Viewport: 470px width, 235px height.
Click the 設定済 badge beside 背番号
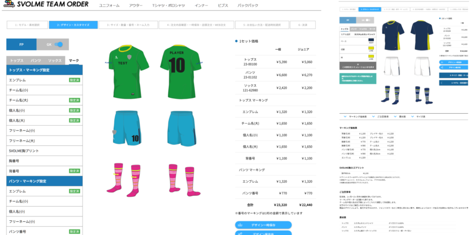coord(75,171)
